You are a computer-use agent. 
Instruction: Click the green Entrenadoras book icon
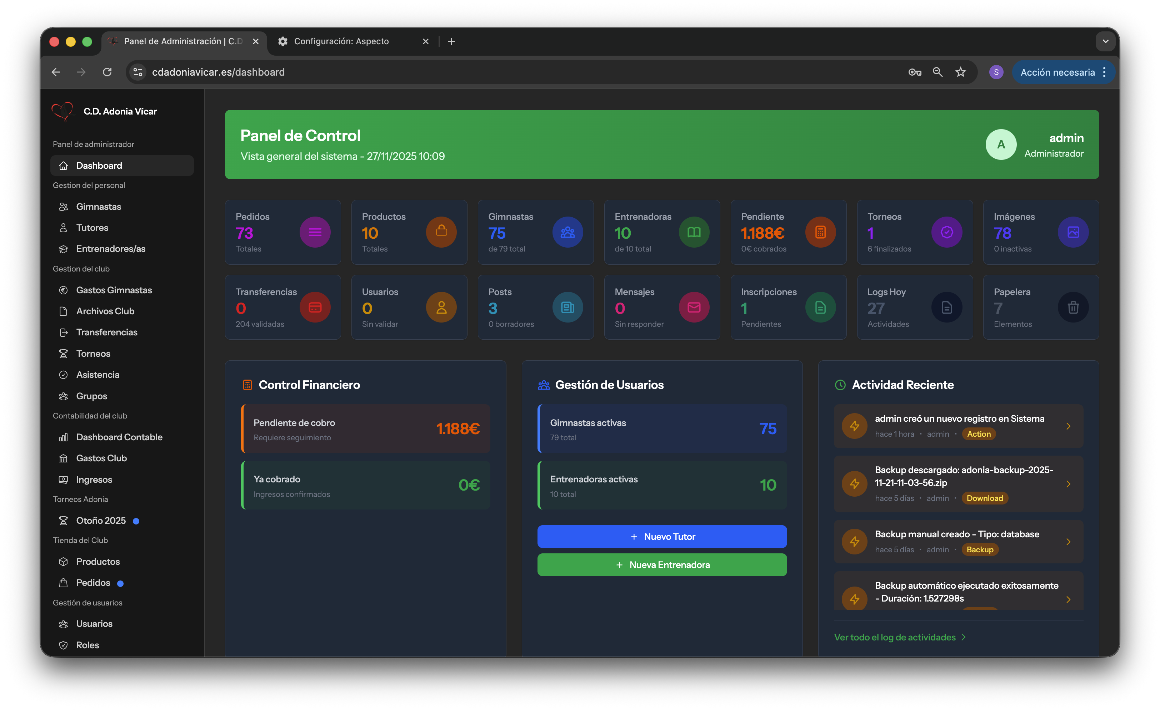pos(694,232)
